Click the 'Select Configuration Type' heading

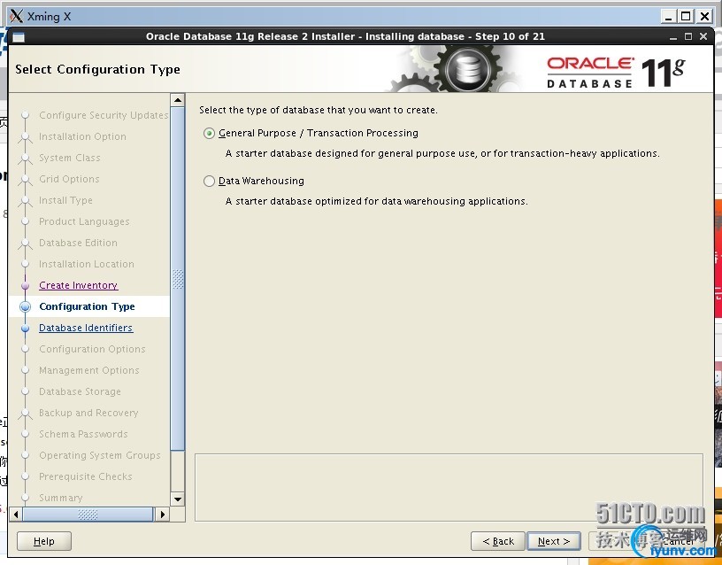[97, 69]
